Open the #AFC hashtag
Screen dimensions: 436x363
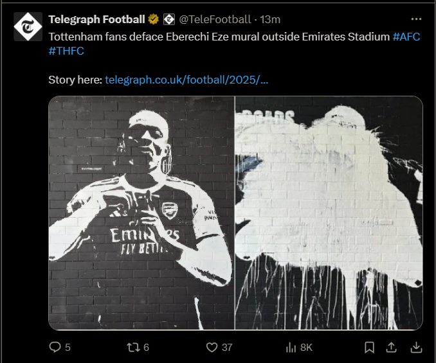[406, 36]
